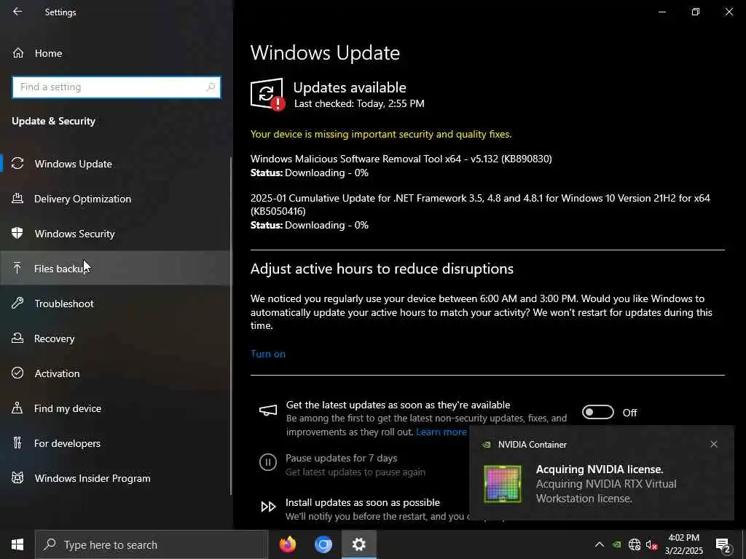Open Recovery settings

(116, 338)
